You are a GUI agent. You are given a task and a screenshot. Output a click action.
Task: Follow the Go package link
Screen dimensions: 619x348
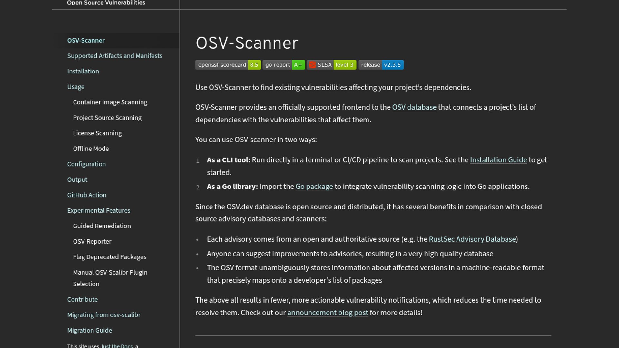click(314, 187)
